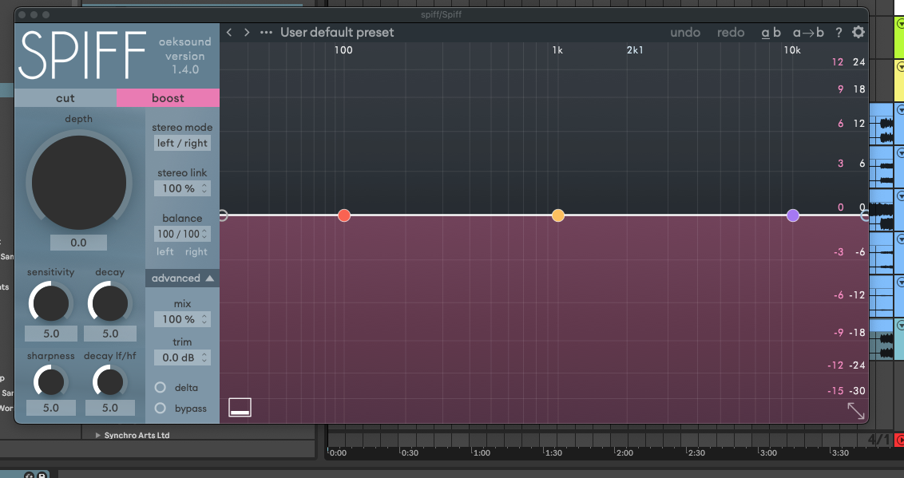Click the 0:30 mark on Ableton's time ruler
This screenshot has height=478, width=904.
click(410, 452)
